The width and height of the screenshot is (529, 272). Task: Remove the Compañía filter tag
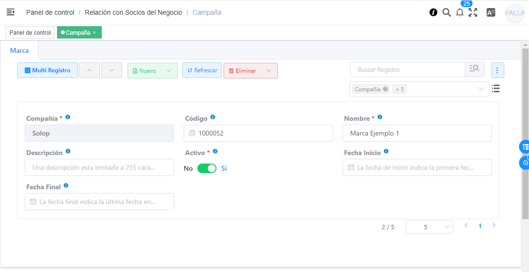coord(385,89)
